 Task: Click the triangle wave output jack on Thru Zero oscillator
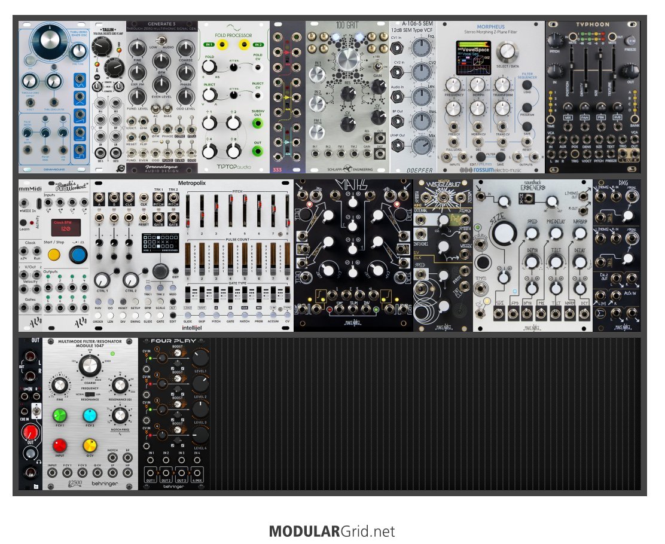80,97
